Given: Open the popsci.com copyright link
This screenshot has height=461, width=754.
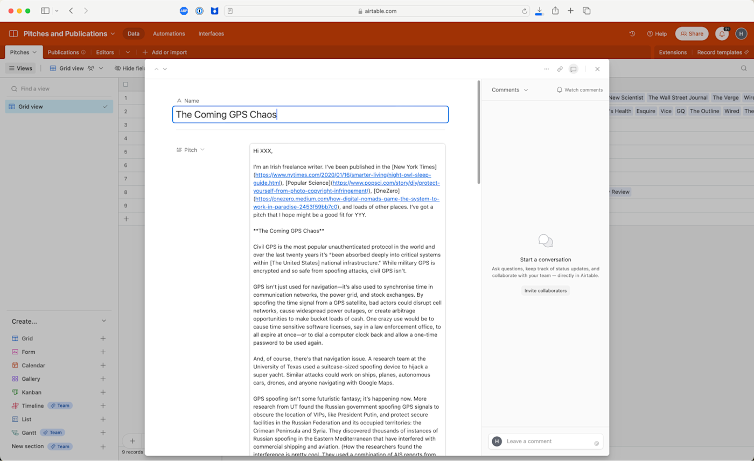Looking at the screenshot, I should 346,187.
